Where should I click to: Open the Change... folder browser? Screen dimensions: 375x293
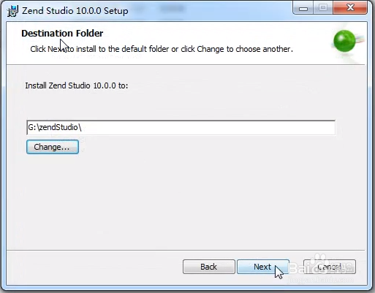tap(53, 147)
